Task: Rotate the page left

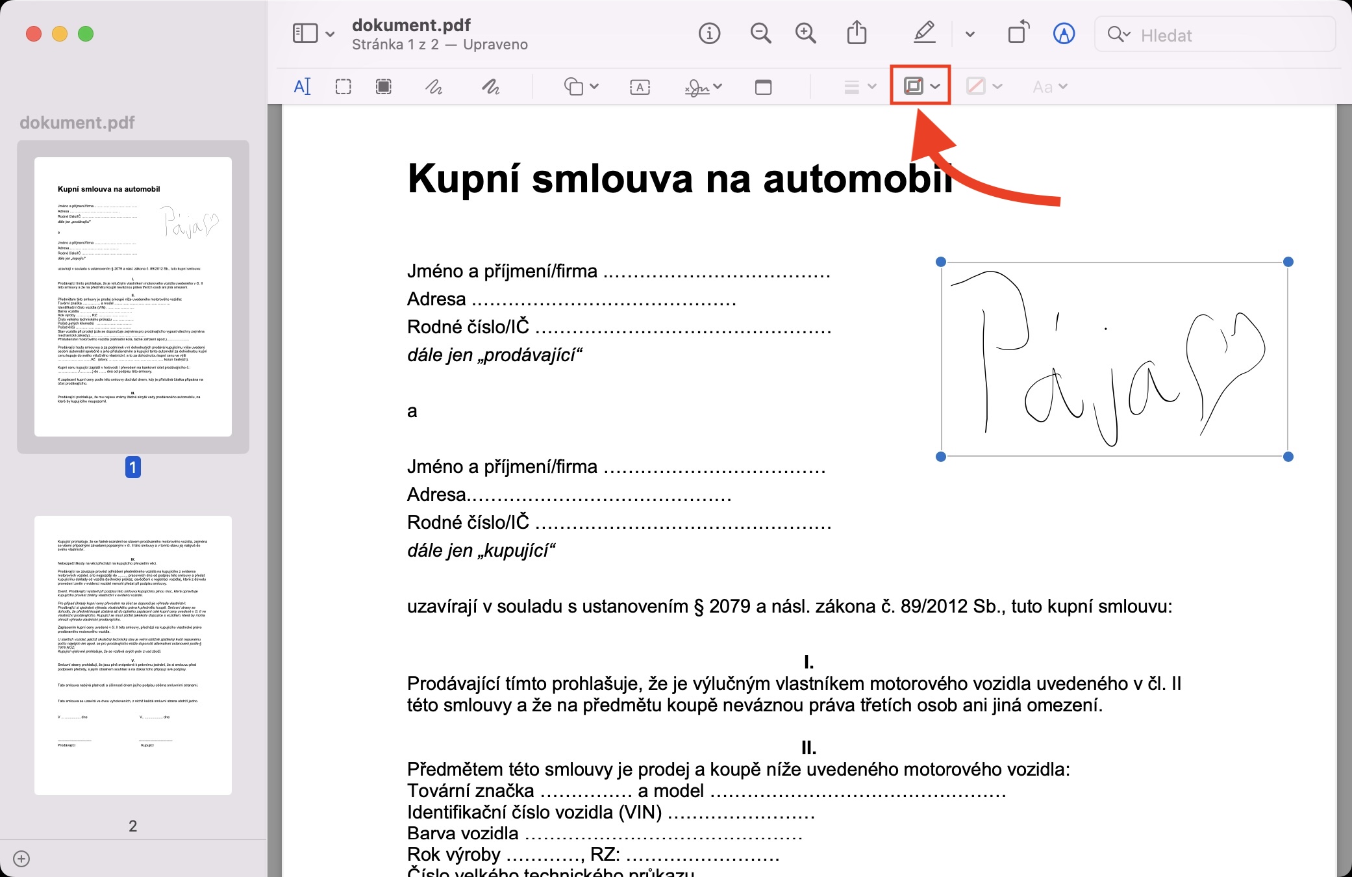Action: tap(1018, 33)
